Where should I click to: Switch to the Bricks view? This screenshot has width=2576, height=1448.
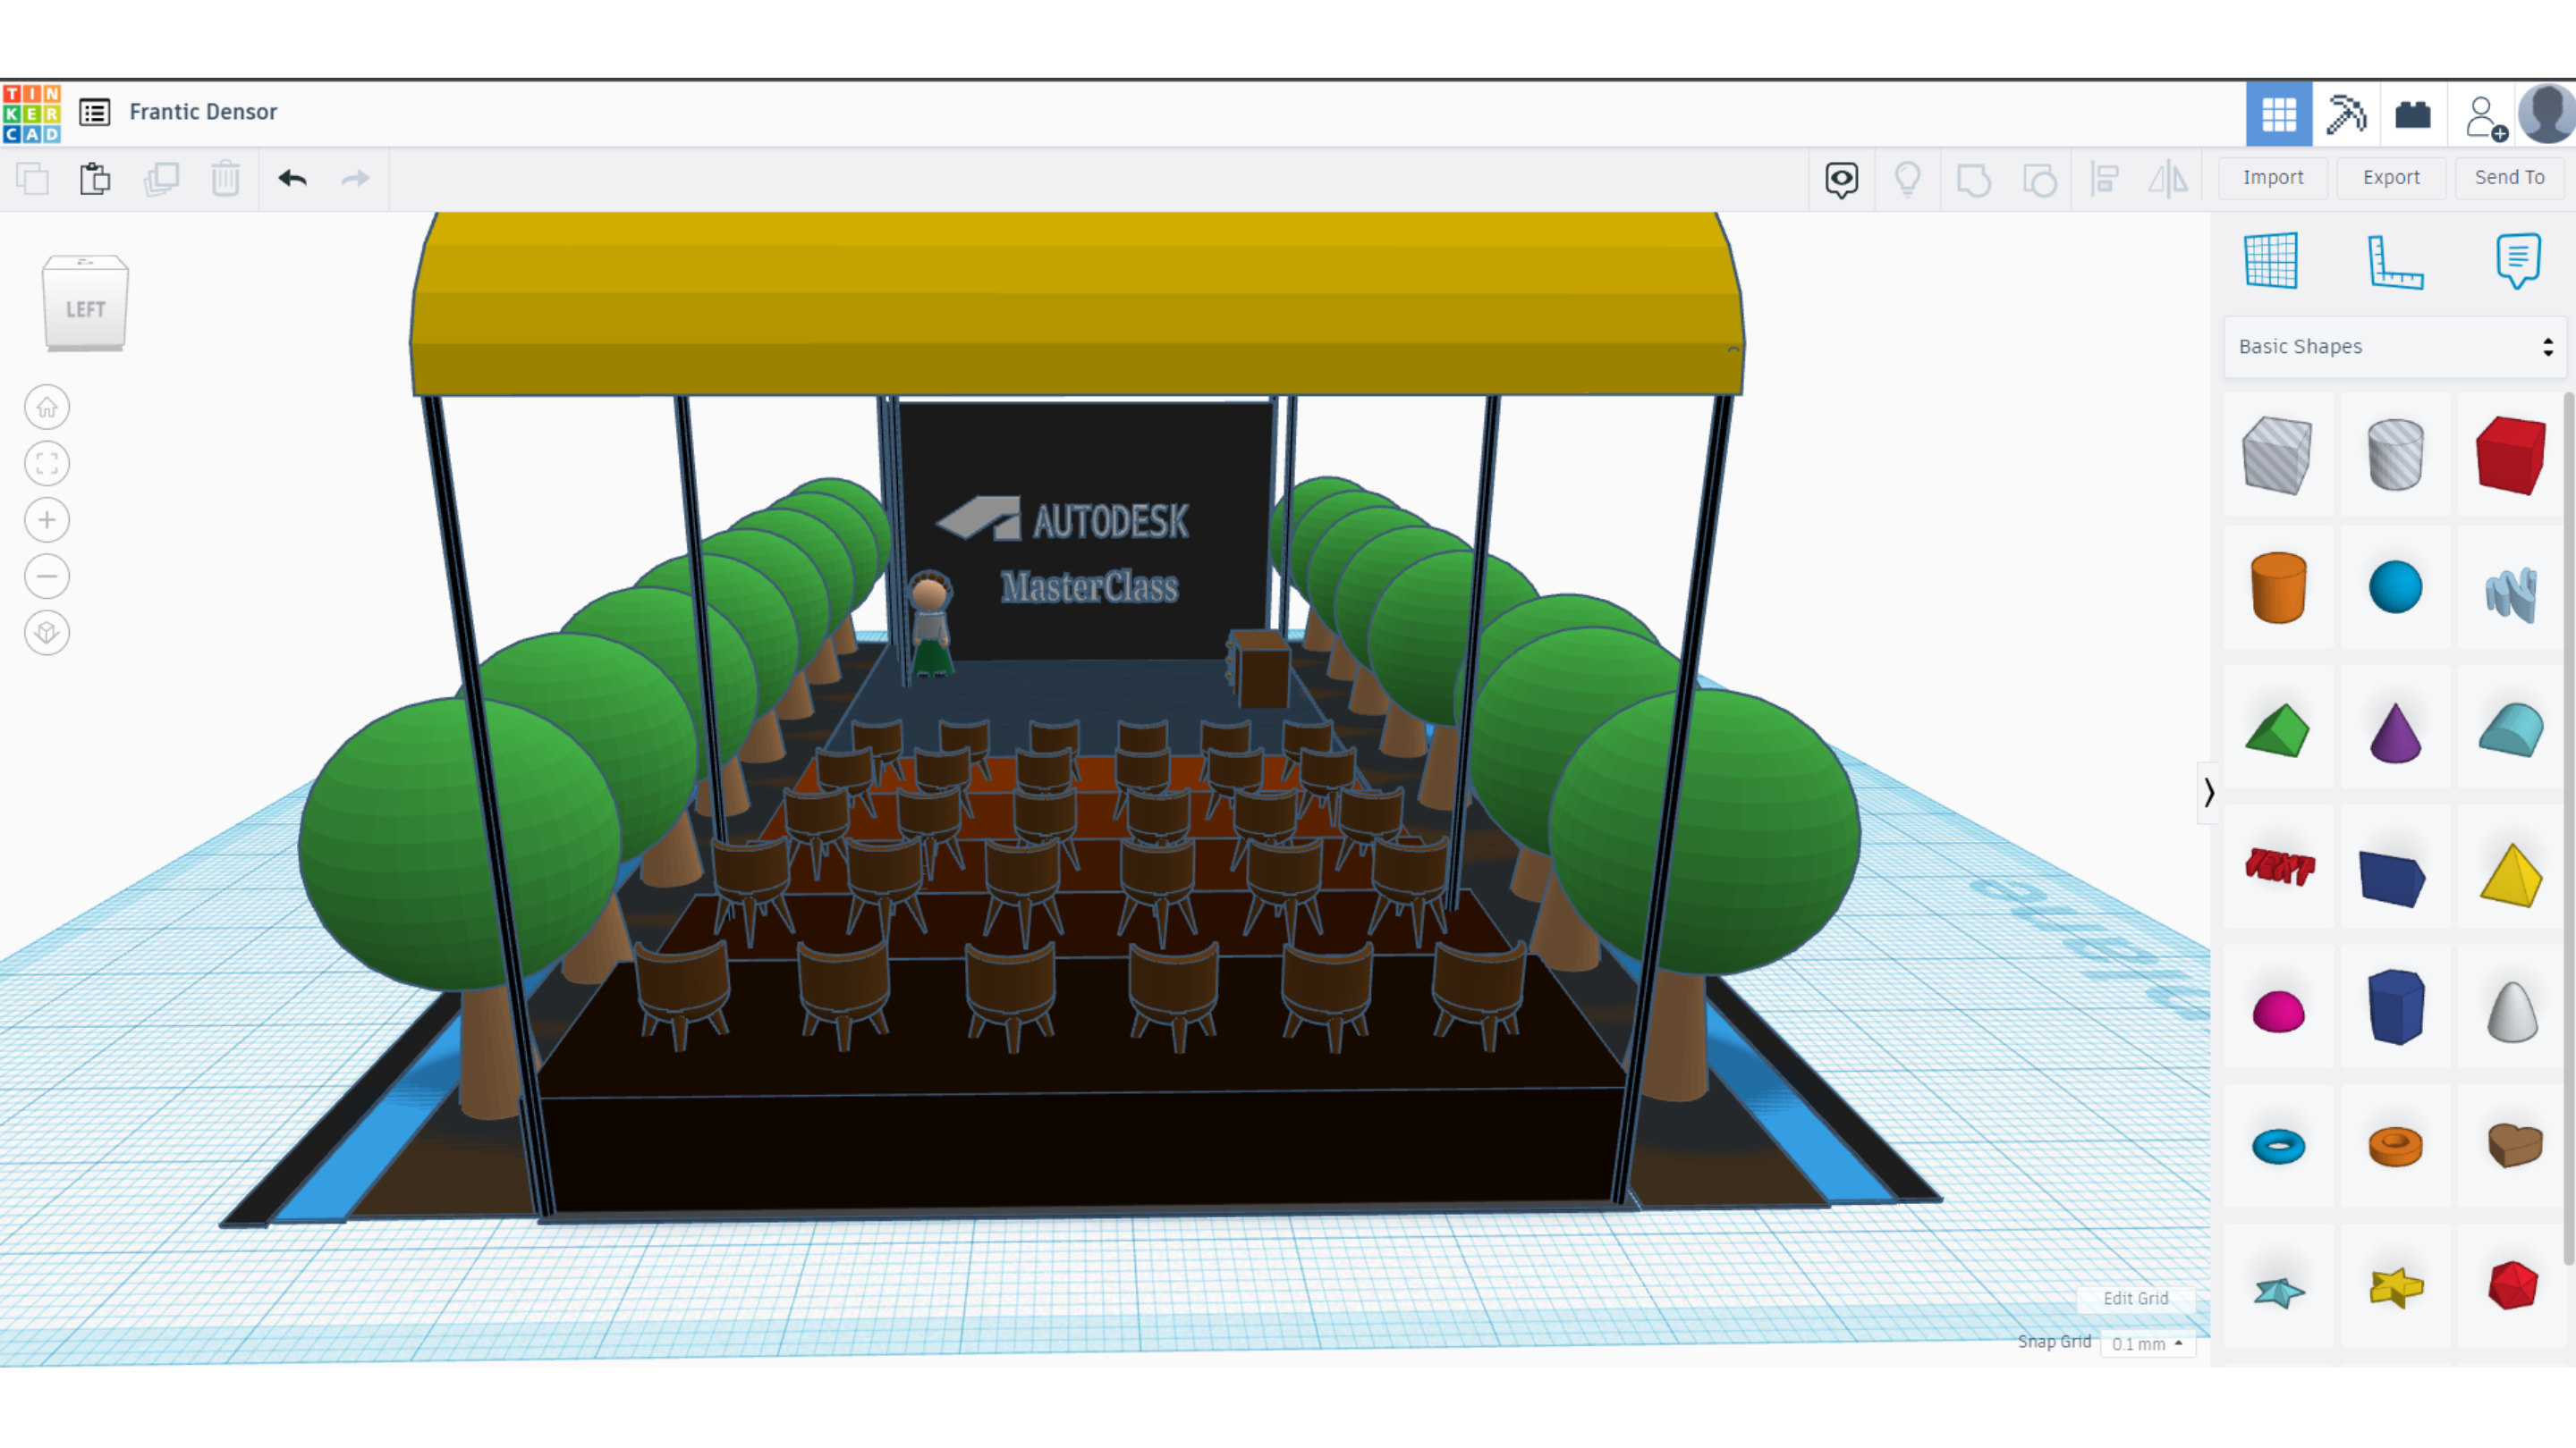2412,114
